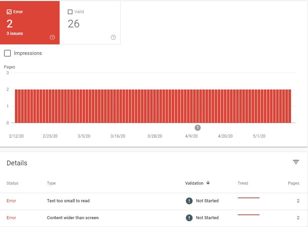Open Text too small to read issue
Viewport: 308px width, 227px height.
[68, 201]
